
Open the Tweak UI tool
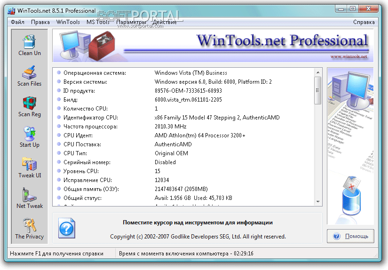click(x=30, y=168)
